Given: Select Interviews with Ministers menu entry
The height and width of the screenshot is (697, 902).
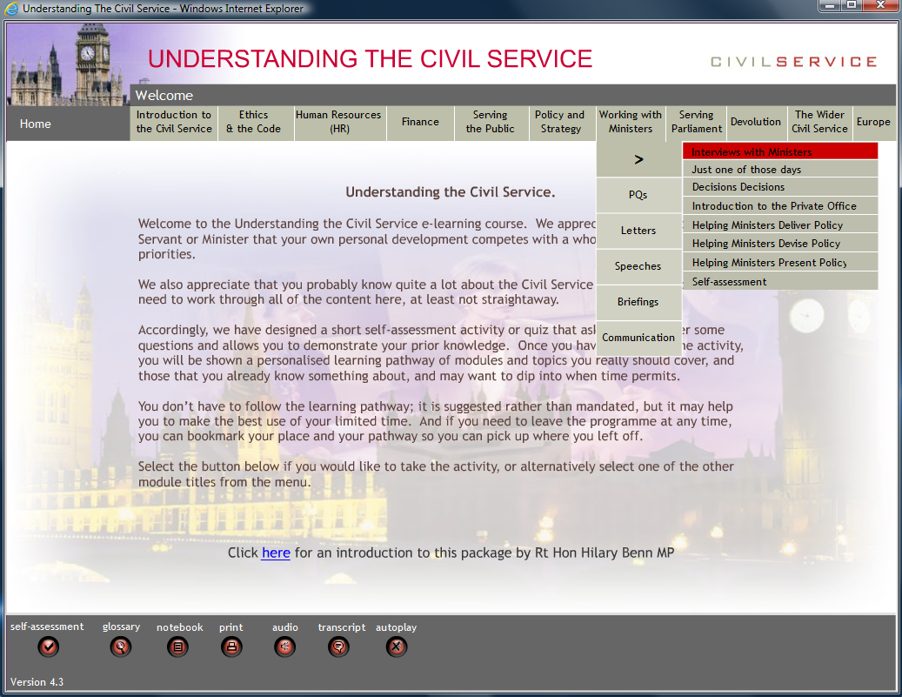Looking at the screenshot, I should click(x=779, y=151).
